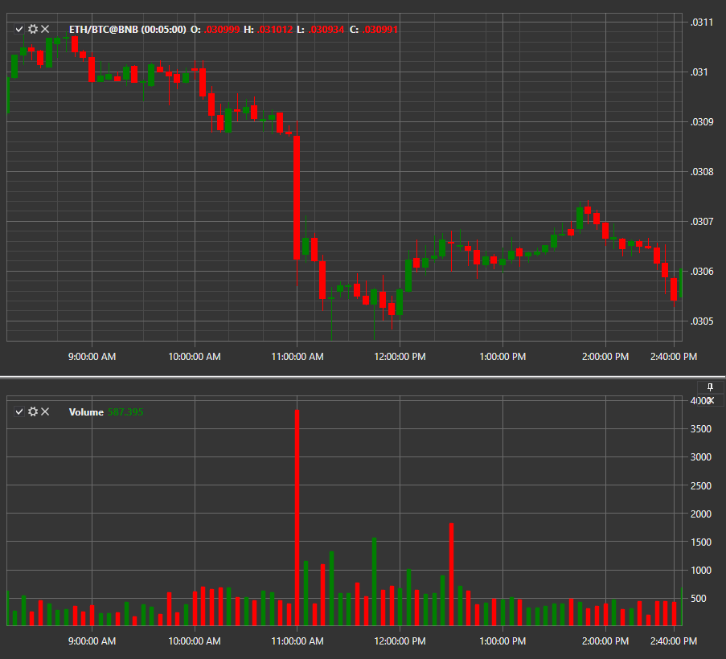Viewport: 726px width, 659px height.
Task: Select the tallest red volume bar
Action: point(297,518)
